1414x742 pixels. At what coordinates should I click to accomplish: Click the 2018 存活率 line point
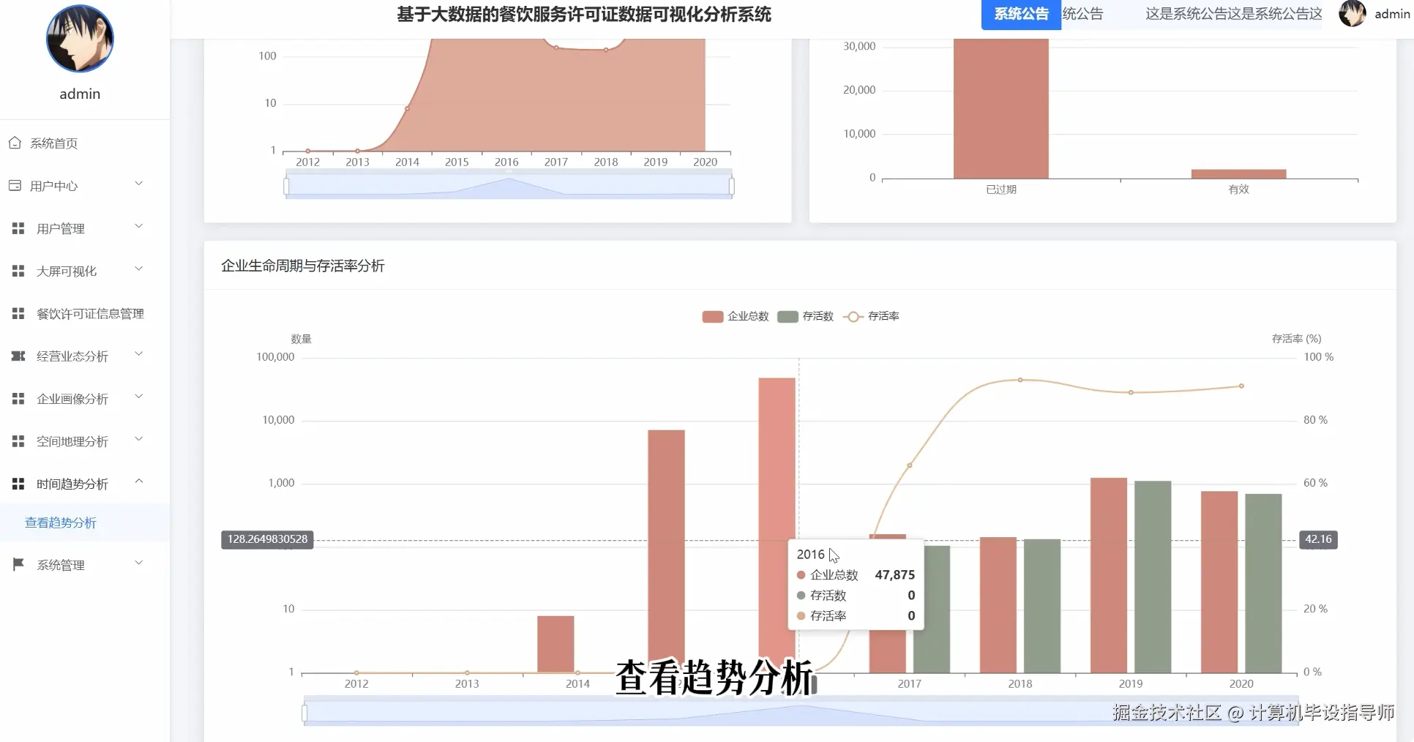coord(1020,380)
